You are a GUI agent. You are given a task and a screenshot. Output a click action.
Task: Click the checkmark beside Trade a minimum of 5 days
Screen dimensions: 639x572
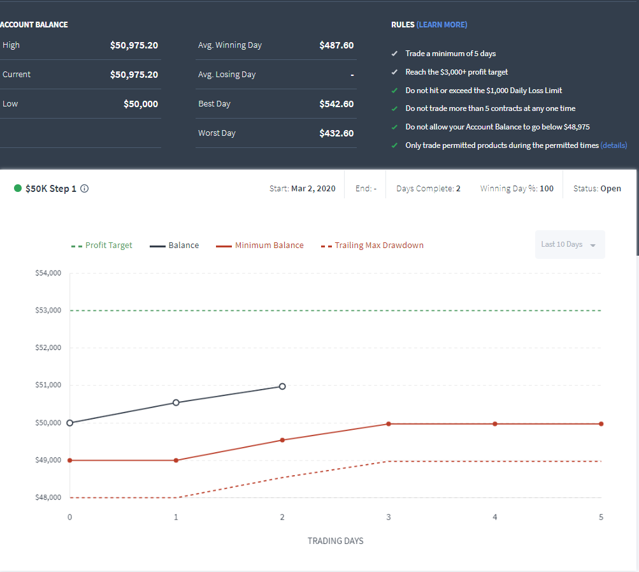(394, 54)
